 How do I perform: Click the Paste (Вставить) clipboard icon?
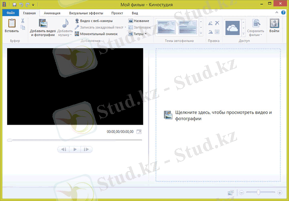(12, 23)
